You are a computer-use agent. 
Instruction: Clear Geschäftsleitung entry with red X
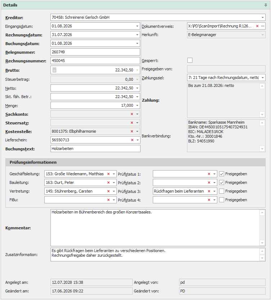pyautogui.click(x=108, y=174)
